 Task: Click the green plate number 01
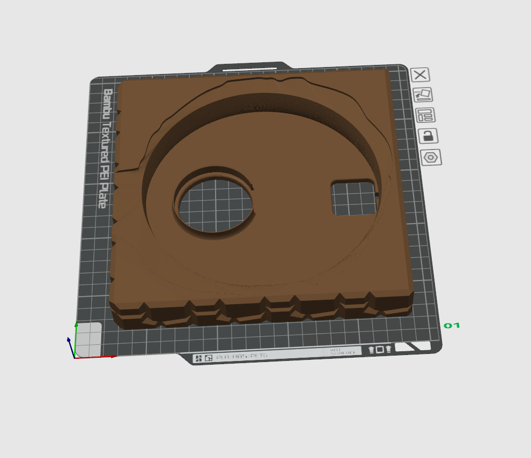(452, 326)
